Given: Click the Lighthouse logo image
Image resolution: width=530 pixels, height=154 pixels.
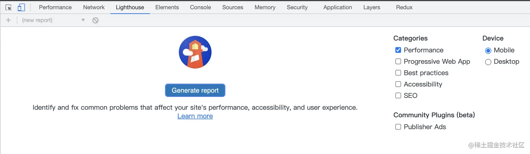Looking at the screenshot, I should coord(195,52).
